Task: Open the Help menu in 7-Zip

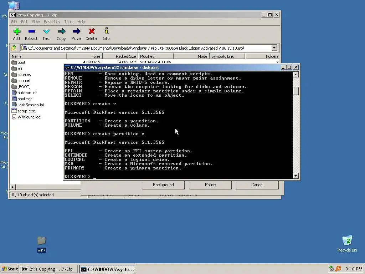Action: click(81, 22)
